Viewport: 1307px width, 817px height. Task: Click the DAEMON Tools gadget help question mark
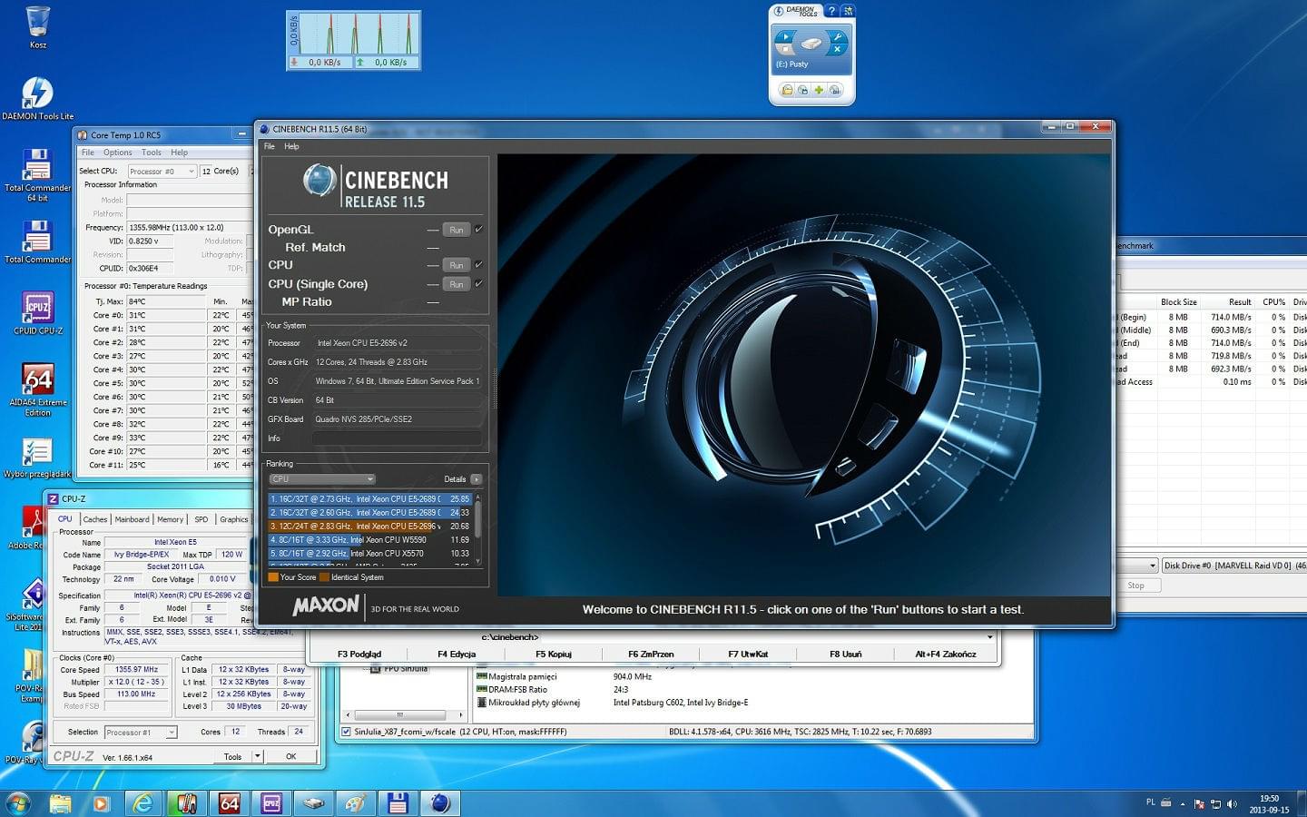tap(831, 11)
